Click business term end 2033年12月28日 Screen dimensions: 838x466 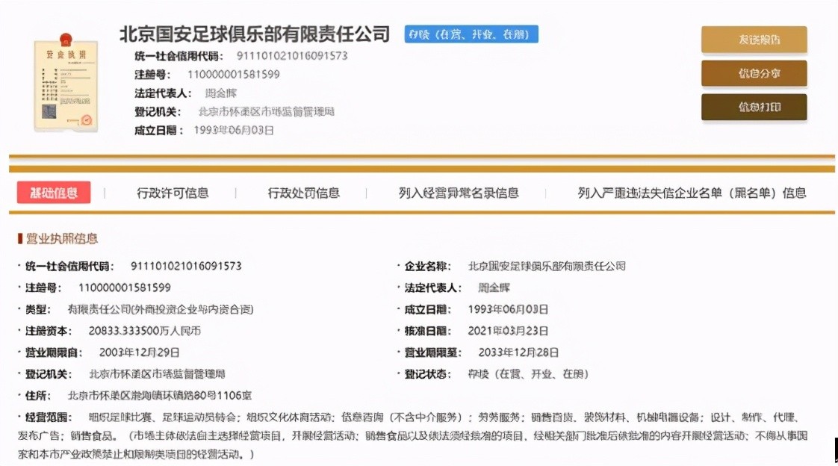pyautogui.click(x=518, y=352)
